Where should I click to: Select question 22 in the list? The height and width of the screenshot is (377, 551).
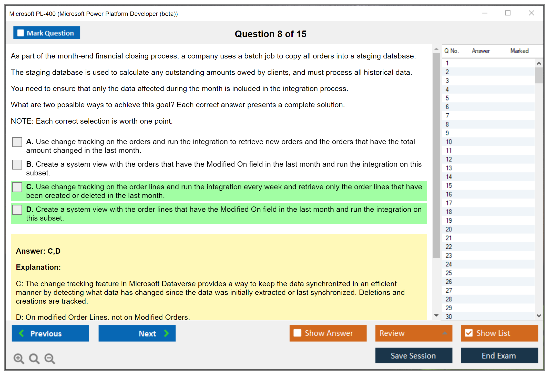click(x=449, y=247)
